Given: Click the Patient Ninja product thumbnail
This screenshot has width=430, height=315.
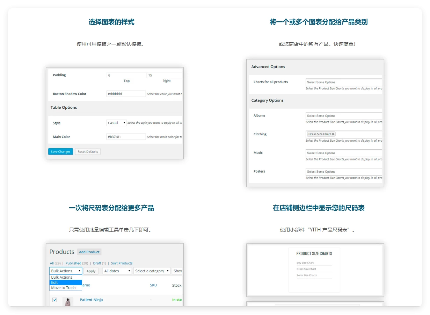Looking at the screenshot, I should click(67, 301).
